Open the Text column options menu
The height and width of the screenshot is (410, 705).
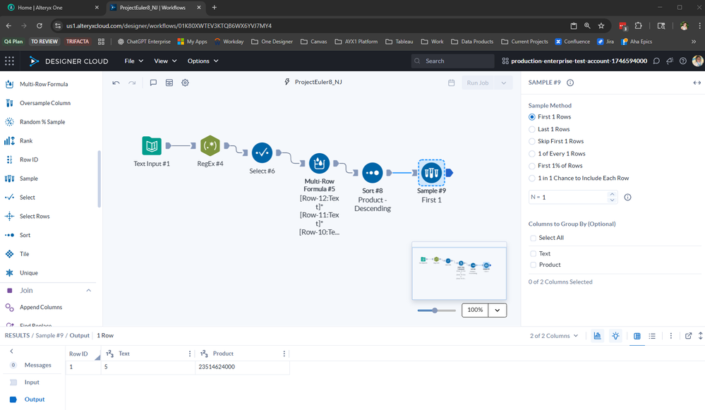[190, 354]
